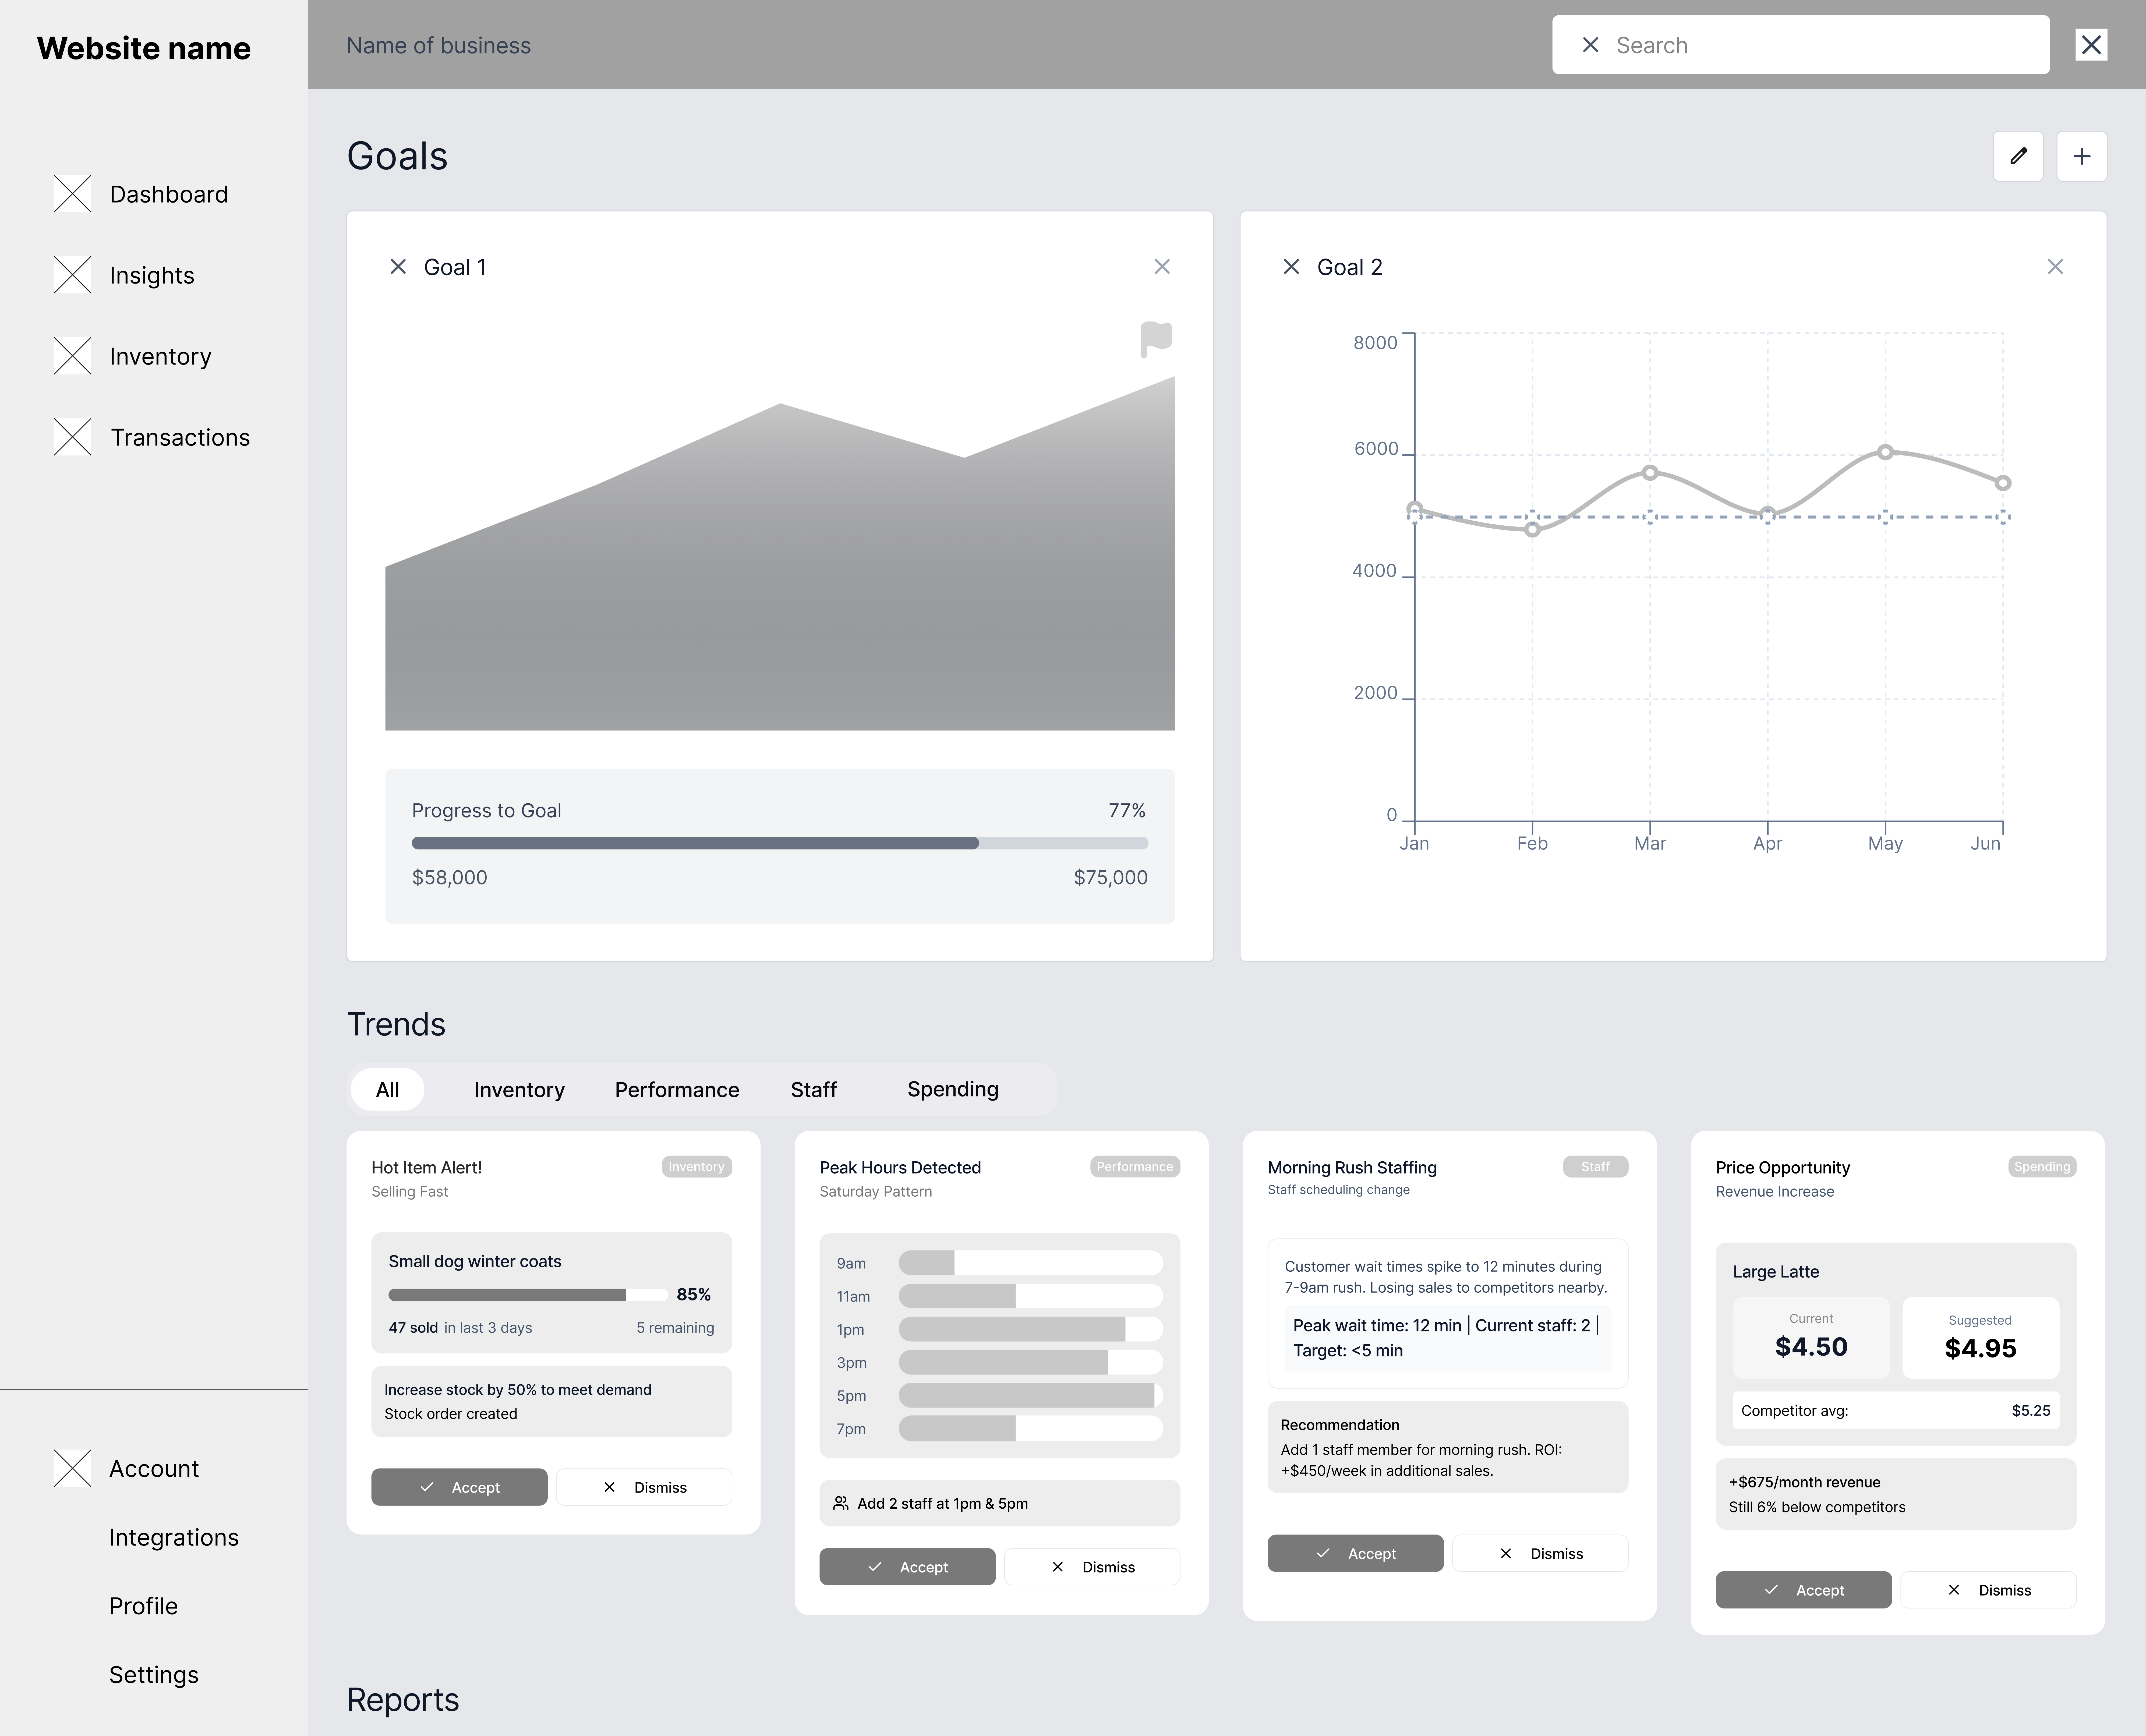Open Transactions in the sidebar

pos(180,437)
